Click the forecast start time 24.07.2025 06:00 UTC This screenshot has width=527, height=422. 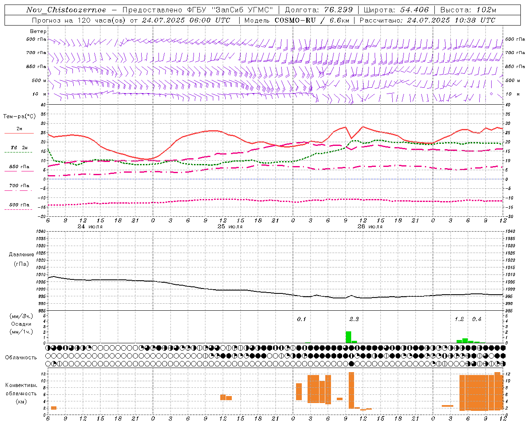pyautogui.click(x=186, y=20)
